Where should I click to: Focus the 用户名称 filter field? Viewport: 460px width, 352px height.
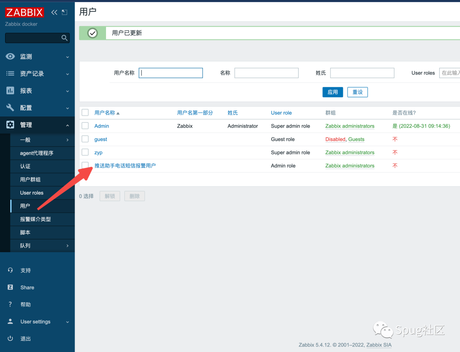click(x=171, y=73)
